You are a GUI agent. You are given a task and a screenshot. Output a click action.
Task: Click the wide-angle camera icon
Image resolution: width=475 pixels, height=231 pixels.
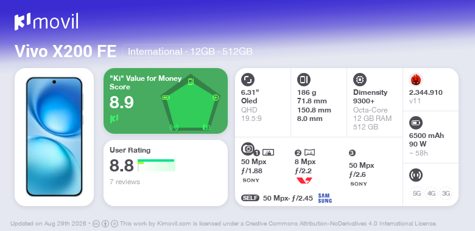tap(309, 153)
